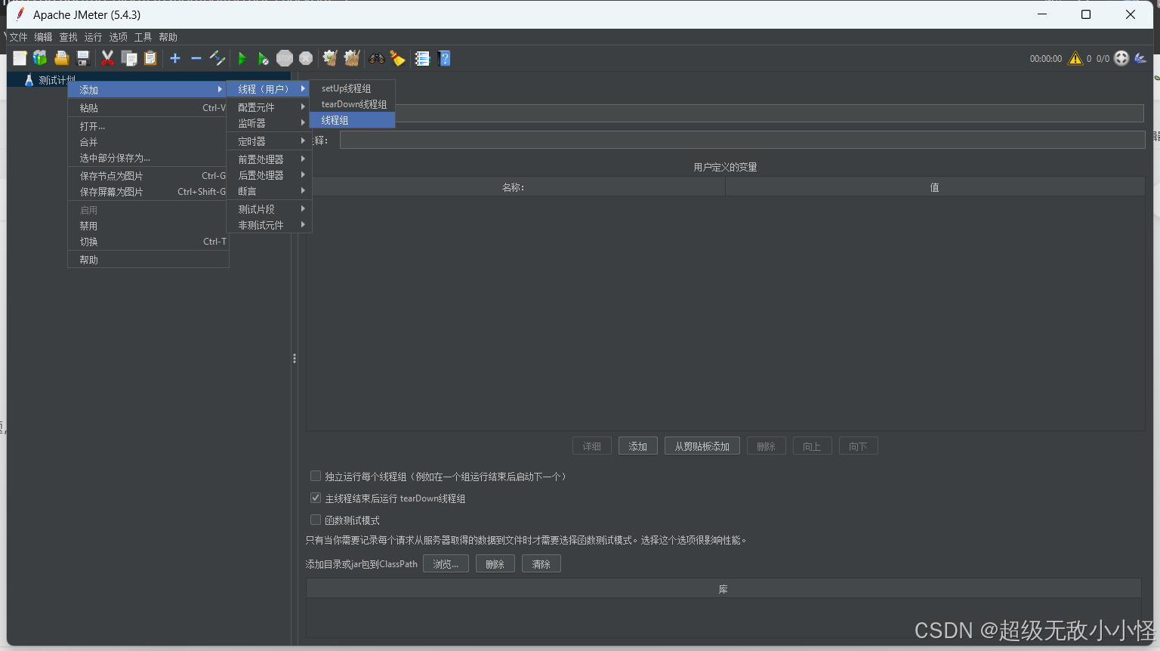Click the Stop sign icon
Image resolution: width=1160 pixels, height=651 pixels.
pyautogui.click(x=285, y=58)
